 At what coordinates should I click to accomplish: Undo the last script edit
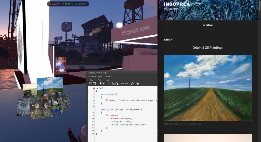(x=123, y=84)
